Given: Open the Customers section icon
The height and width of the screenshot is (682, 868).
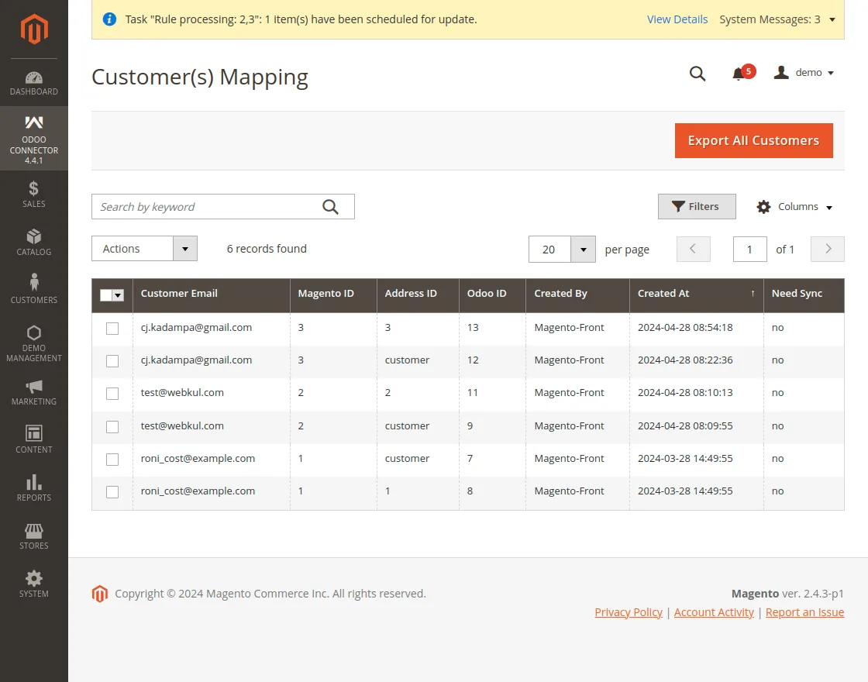Looking at the screenshot, I should (x=33, y=285).
